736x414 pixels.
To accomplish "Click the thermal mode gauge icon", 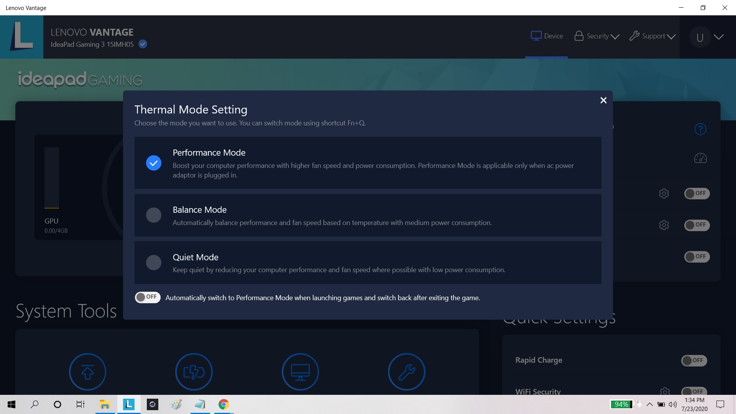I will point(700,158).
